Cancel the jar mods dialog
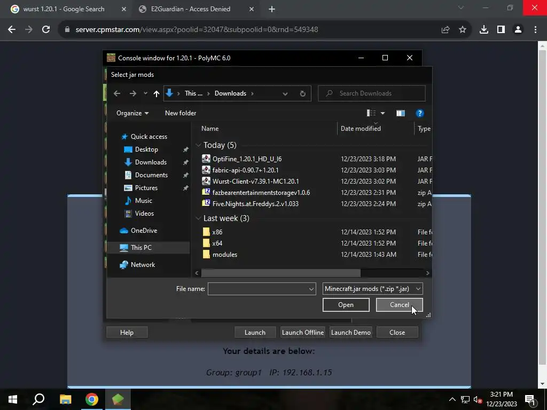The width and height of the screenshot is (547, 410). [399, 305]
